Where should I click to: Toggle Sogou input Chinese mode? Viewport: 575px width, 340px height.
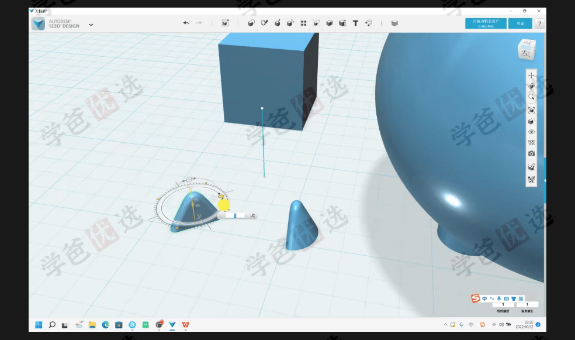click(484, 298)
